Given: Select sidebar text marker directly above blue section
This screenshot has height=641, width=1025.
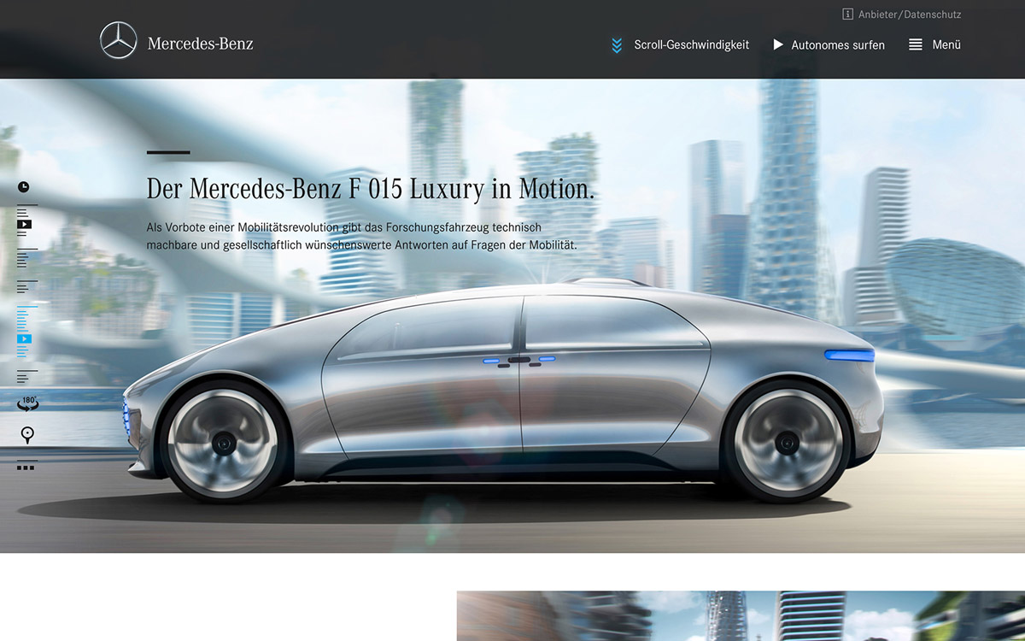Looking at the screenshot, I should (26, 287).
